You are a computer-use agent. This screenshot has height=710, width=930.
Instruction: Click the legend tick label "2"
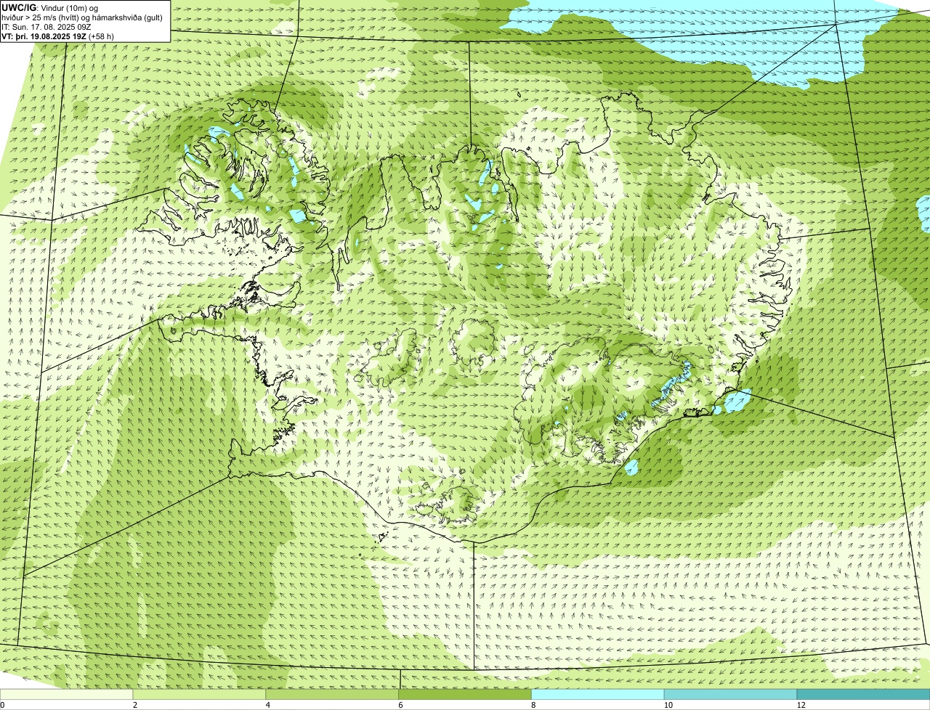pos(135,705)
